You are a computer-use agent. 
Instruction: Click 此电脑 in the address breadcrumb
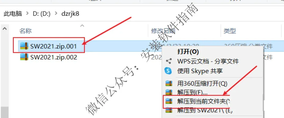(13, 14)
